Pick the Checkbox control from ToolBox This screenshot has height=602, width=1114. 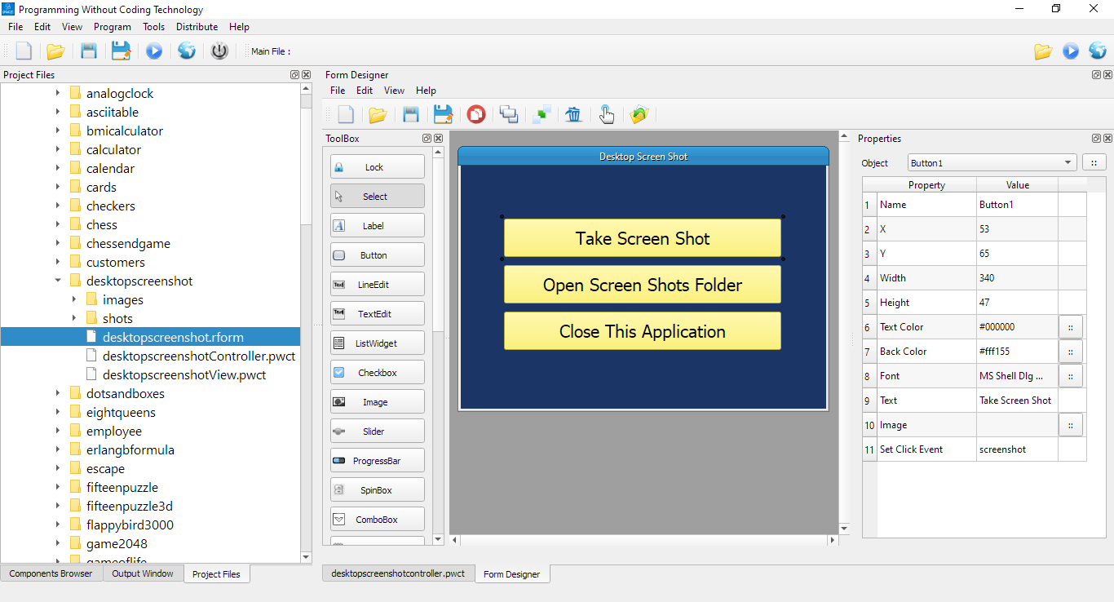coord(377,373)
